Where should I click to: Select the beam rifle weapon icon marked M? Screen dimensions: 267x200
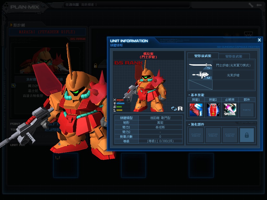(x=201, y=75)
